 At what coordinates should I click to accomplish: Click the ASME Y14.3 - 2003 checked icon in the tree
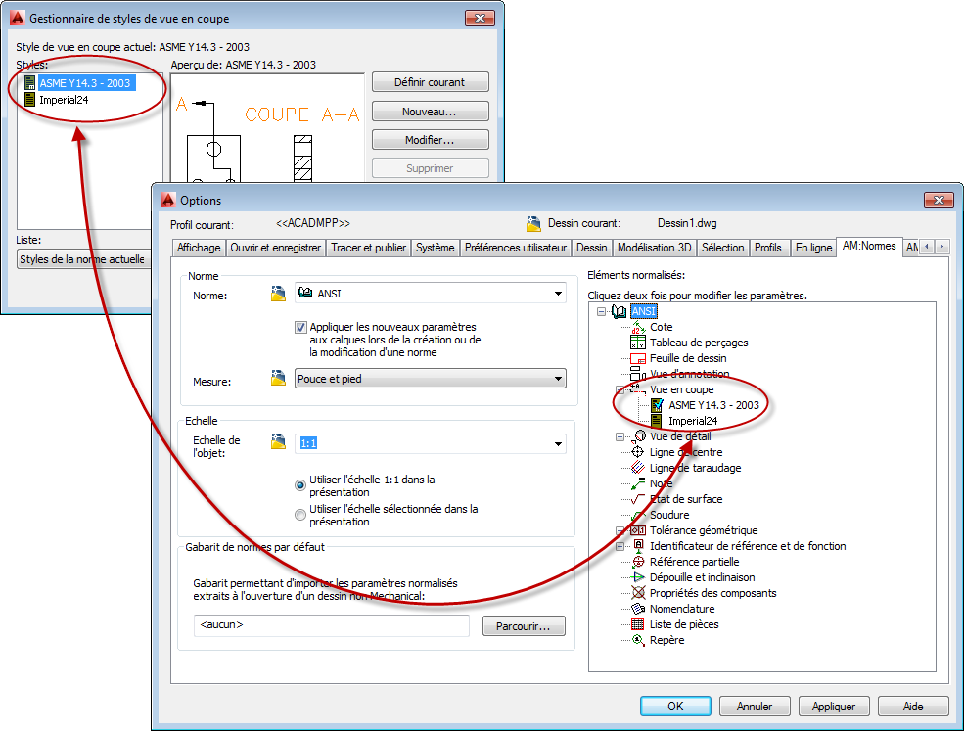658,405
